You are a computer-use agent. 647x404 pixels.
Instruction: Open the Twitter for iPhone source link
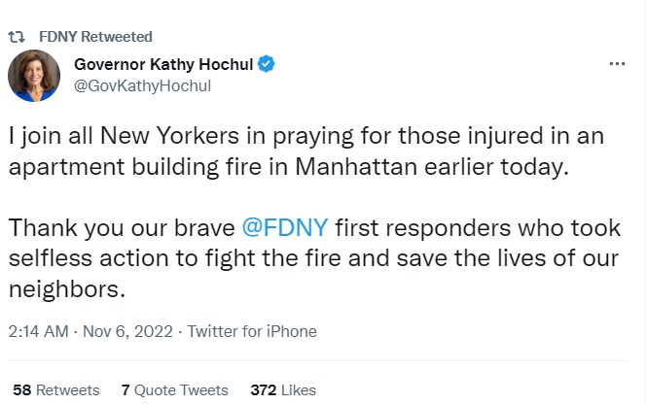252,331
